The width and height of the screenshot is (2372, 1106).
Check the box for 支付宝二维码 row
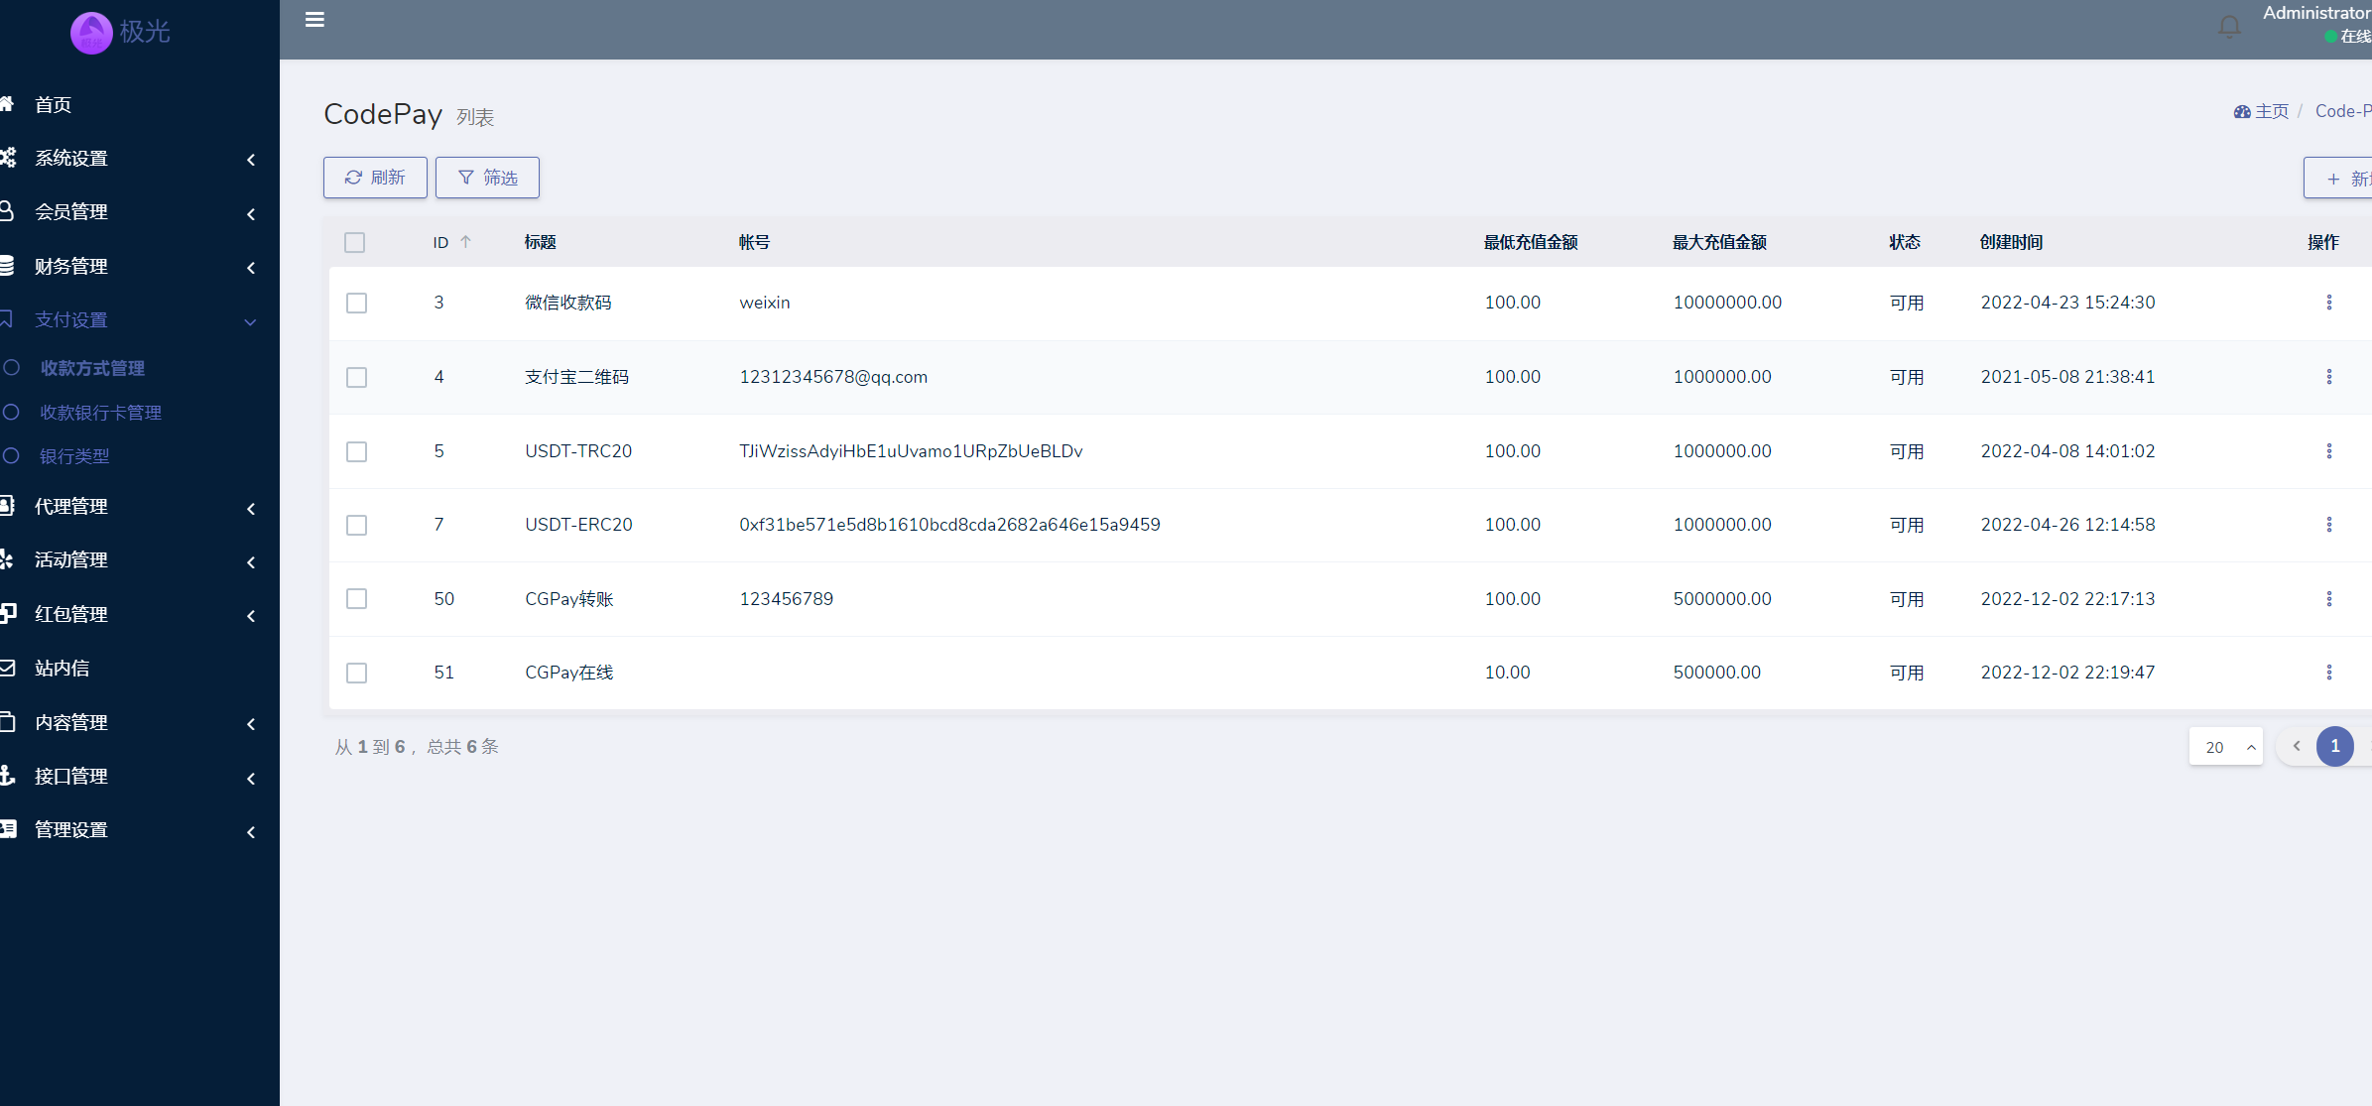[x=356, y=377]
